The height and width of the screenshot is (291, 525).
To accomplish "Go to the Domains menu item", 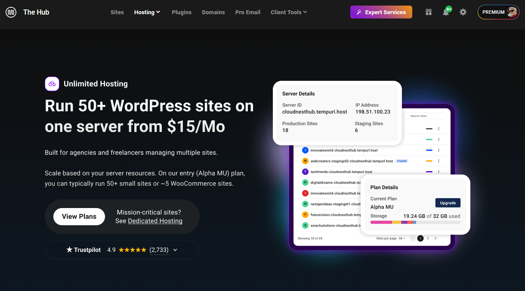I will click(213, 12).
